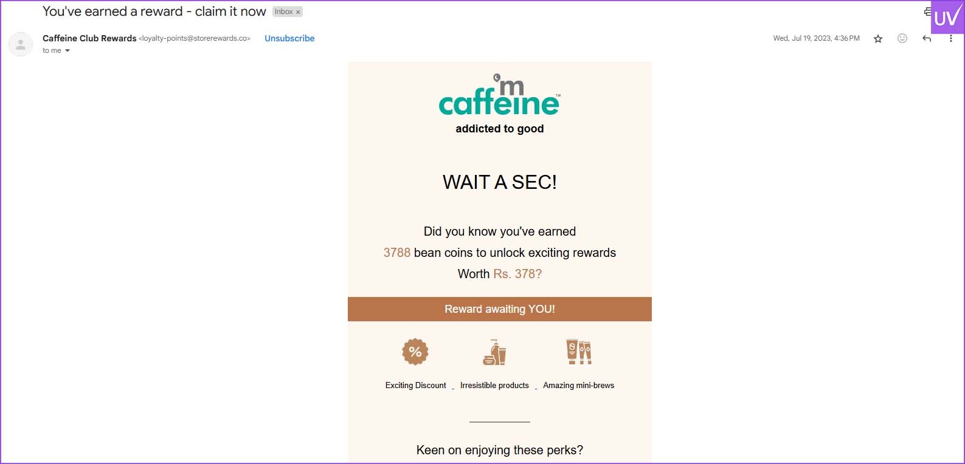
Task: Star this email from Caffeine Club Rewards
Action: [878, 39]
